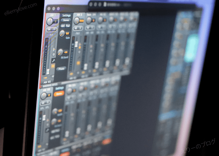
Task: Click the AN 2 channel pan knob
Action: (76, 21)
